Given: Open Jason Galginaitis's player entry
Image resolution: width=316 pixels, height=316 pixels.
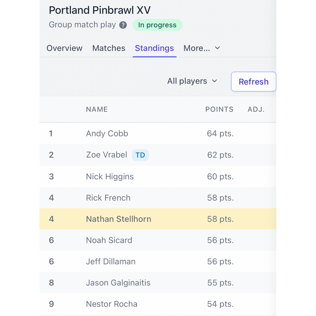Looking at the screenshot, I should [118, 283].
